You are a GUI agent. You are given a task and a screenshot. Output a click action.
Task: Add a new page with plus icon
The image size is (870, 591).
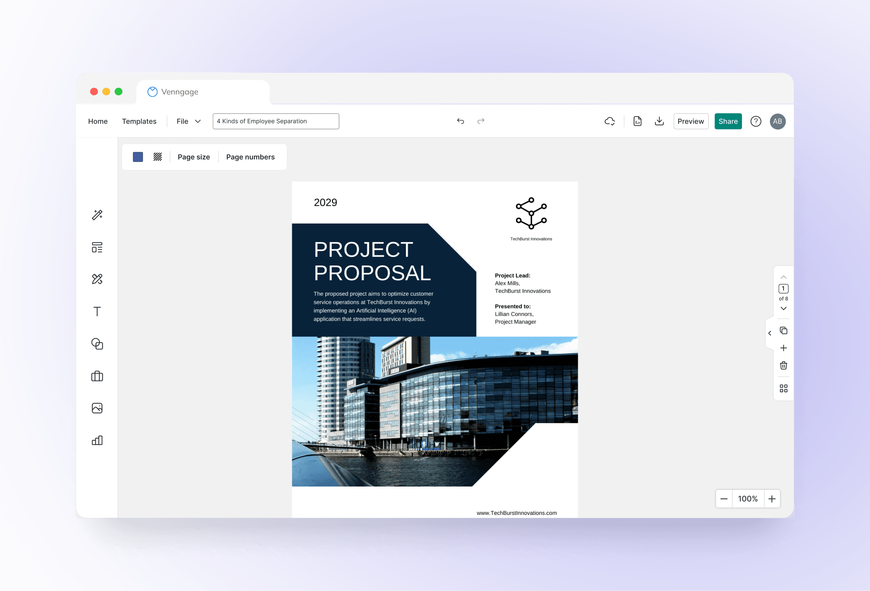coord(784,348)
